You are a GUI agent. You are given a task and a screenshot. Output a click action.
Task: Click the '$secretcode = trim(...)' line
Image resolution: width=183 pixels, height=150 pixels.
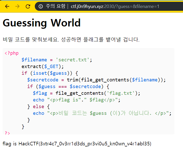pyautogui.click(x=96, y=80)
